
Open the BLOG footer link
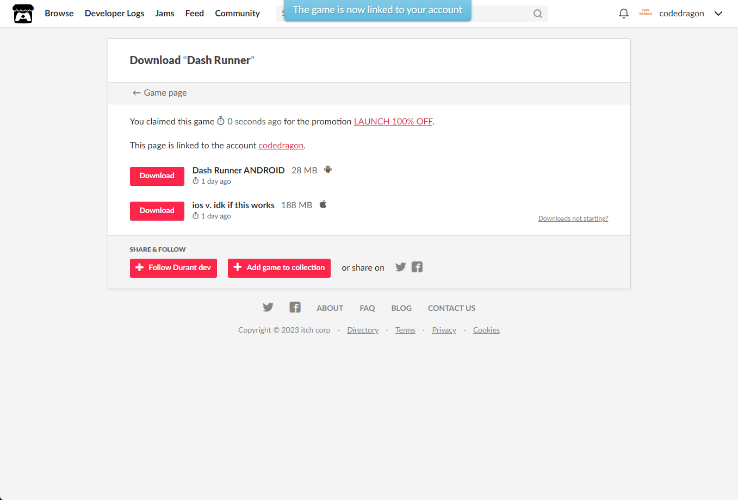click(x=401, y=308)
